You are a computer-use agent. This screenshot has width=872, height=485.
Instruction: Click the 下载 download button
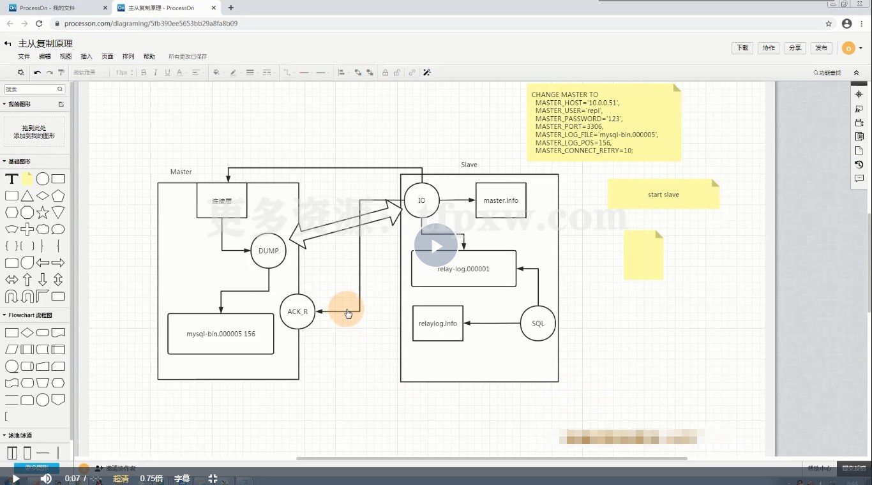point(742,48)
